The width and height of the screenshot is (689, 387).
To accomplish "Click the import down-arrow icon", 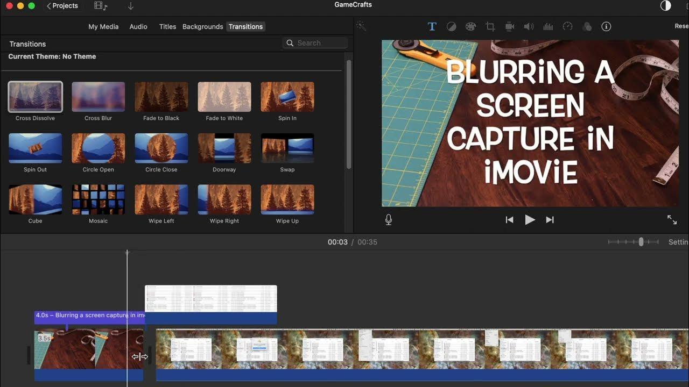I will tap(130, 6).
